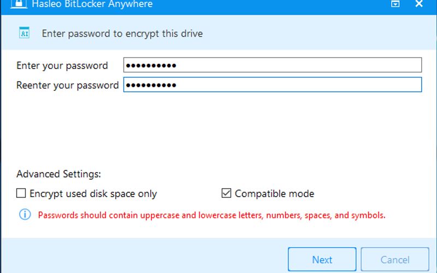Click the red password requirements message
Viewport: 437px width, 273px height.
pyautogui.click(x=211, y=215)
